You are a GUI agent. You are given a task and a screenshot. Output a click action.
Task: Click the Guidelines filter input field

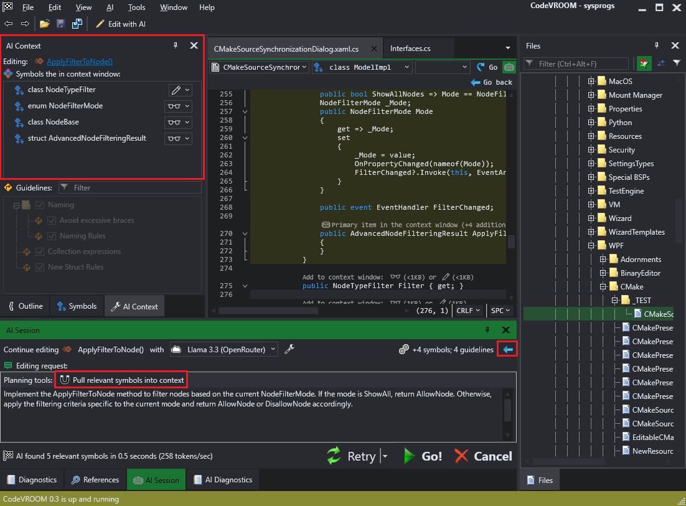tap(130, 187)
